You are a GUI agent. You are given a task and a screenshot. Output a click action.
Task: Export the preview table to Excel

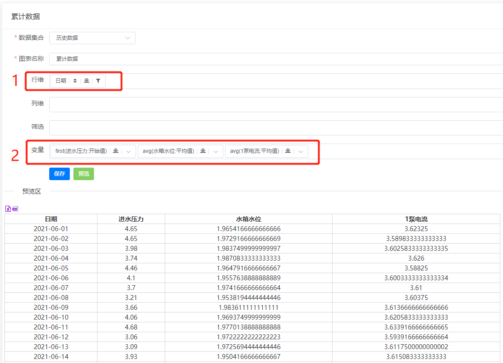[8, 209]
